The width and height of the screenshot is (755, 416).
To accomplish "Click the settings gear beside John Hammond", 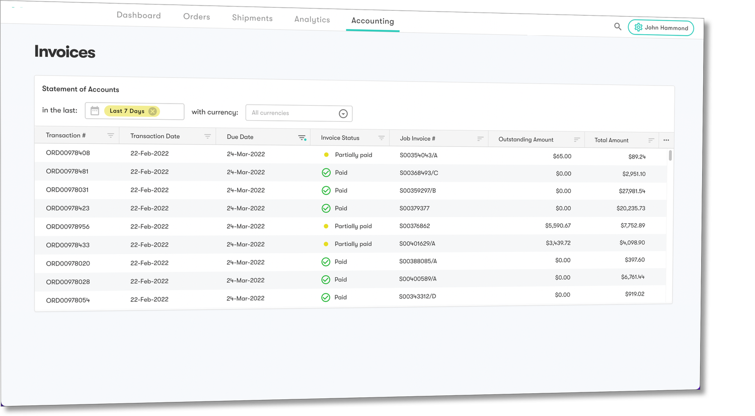I will [638, 28].
